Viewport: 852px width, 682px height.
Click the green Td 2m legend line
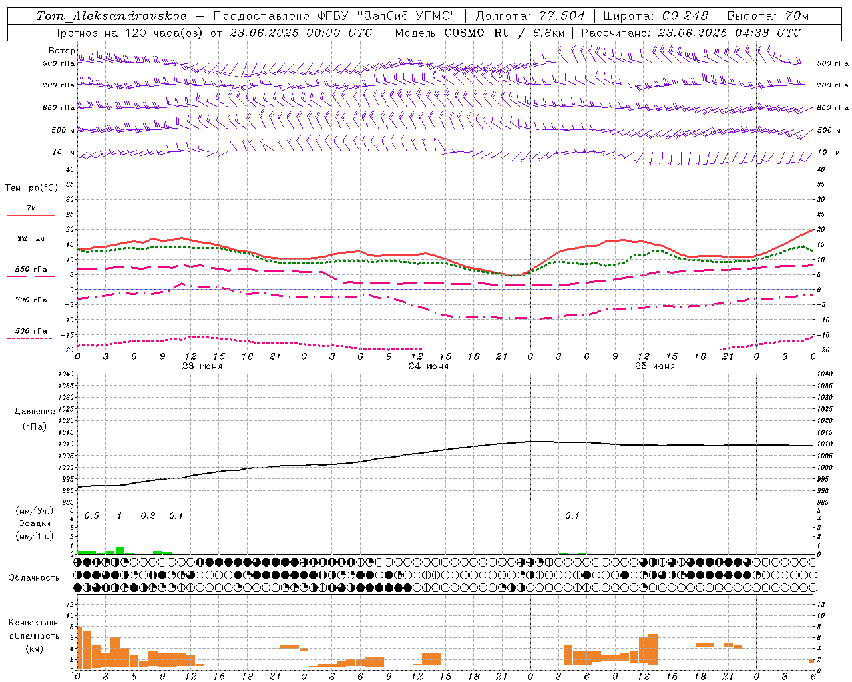[x=31, y=246]
